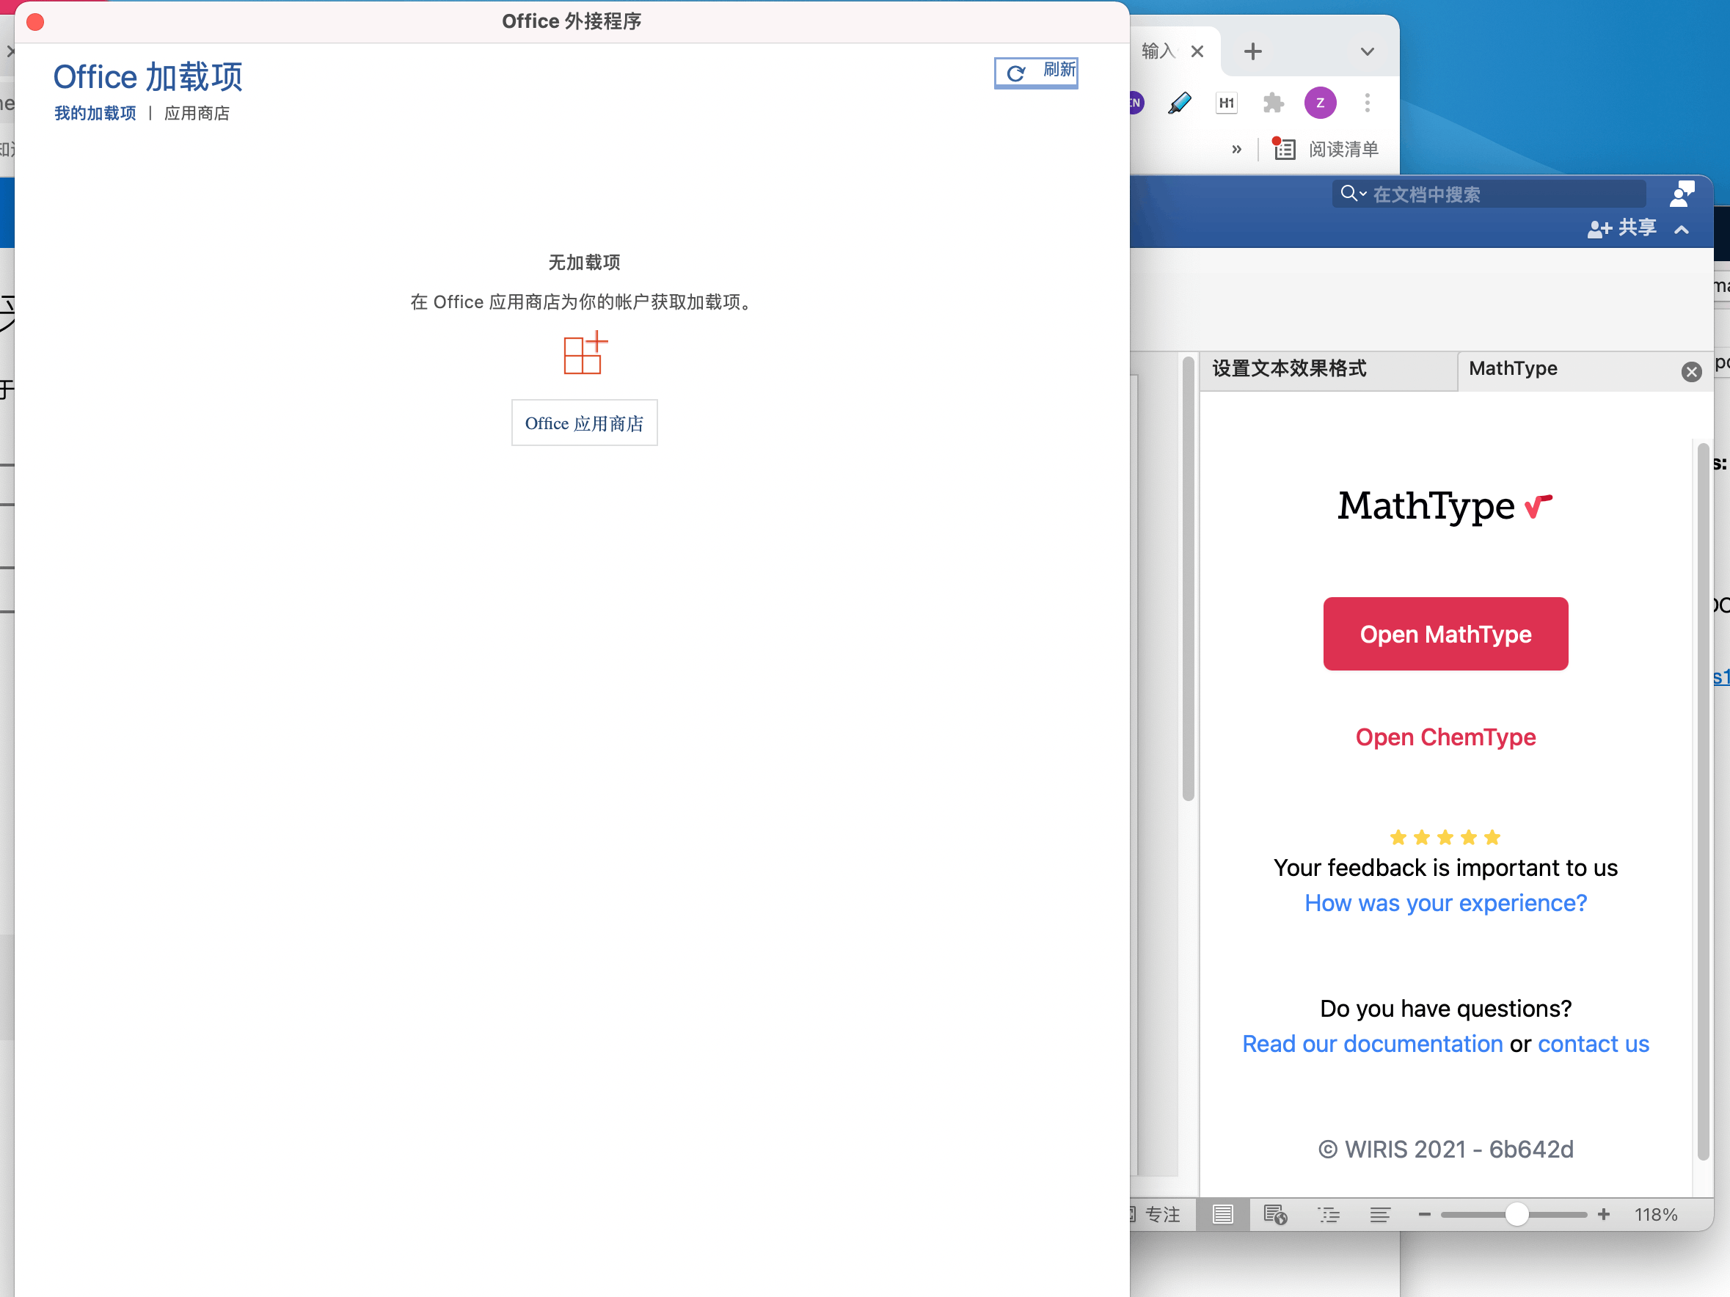Toggle 专注 focus mode in Word status bar

pyautogui.click(x=1154, y=1214)
